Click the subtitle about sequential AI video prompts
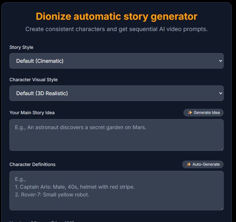 click(x=117, y=29)
